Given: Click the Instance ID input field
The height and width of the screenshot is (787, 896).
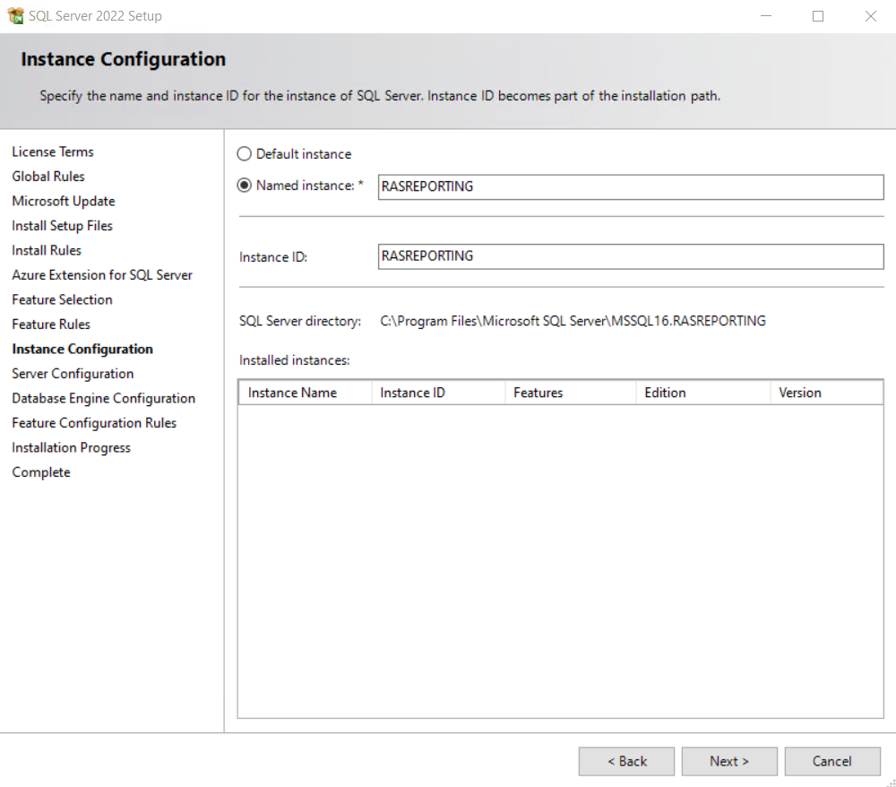Looking at the screenshot, I should coord(630,256).
